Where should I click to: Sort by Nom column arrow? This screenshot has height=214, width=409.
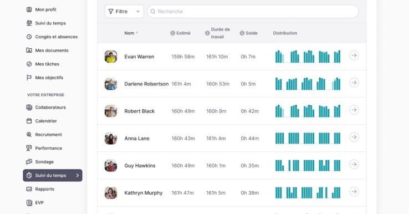tap(137, 33)
